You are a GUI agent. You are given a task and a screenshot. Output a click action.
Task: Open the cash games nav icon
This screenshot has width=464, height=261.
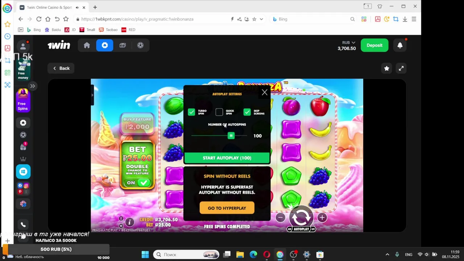coord(123,45)
